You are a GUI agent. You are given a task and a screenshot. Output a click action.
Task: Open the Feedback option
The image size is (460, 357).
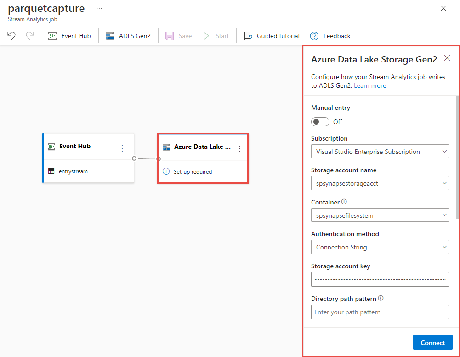[x=330, y=36]
